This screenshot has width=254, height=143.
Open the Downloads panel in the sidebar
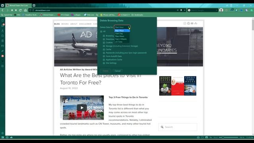[x=2, y=31]
